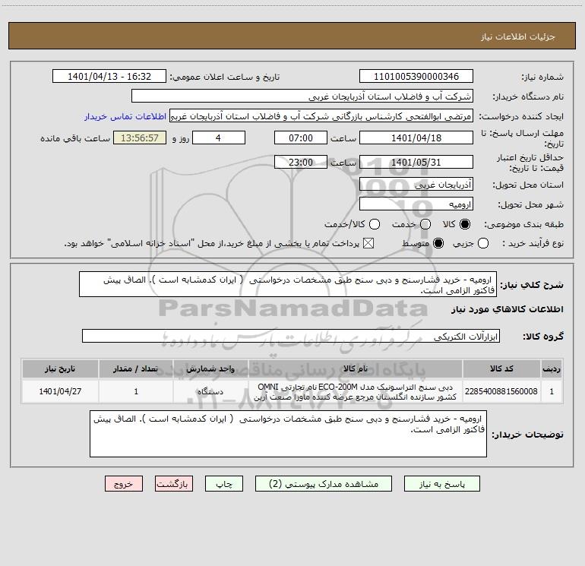Click the اطلاعات کالاهای مورد نیاز heading
585x566 pixels.
tap(508, 309)
